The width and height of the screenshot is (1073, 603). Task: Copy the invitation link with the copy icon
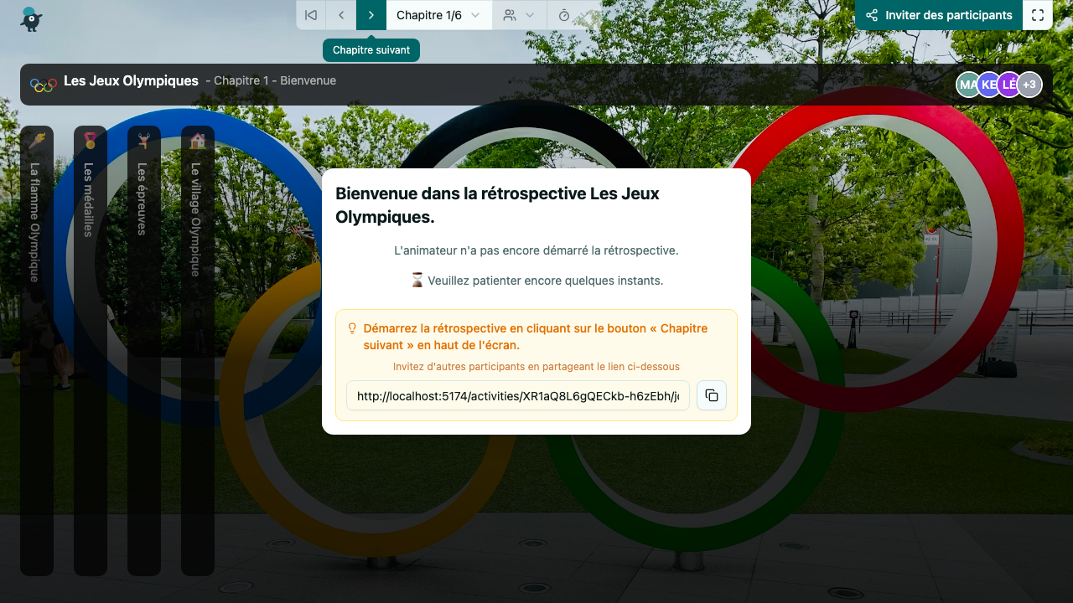[x=711, y=395]
